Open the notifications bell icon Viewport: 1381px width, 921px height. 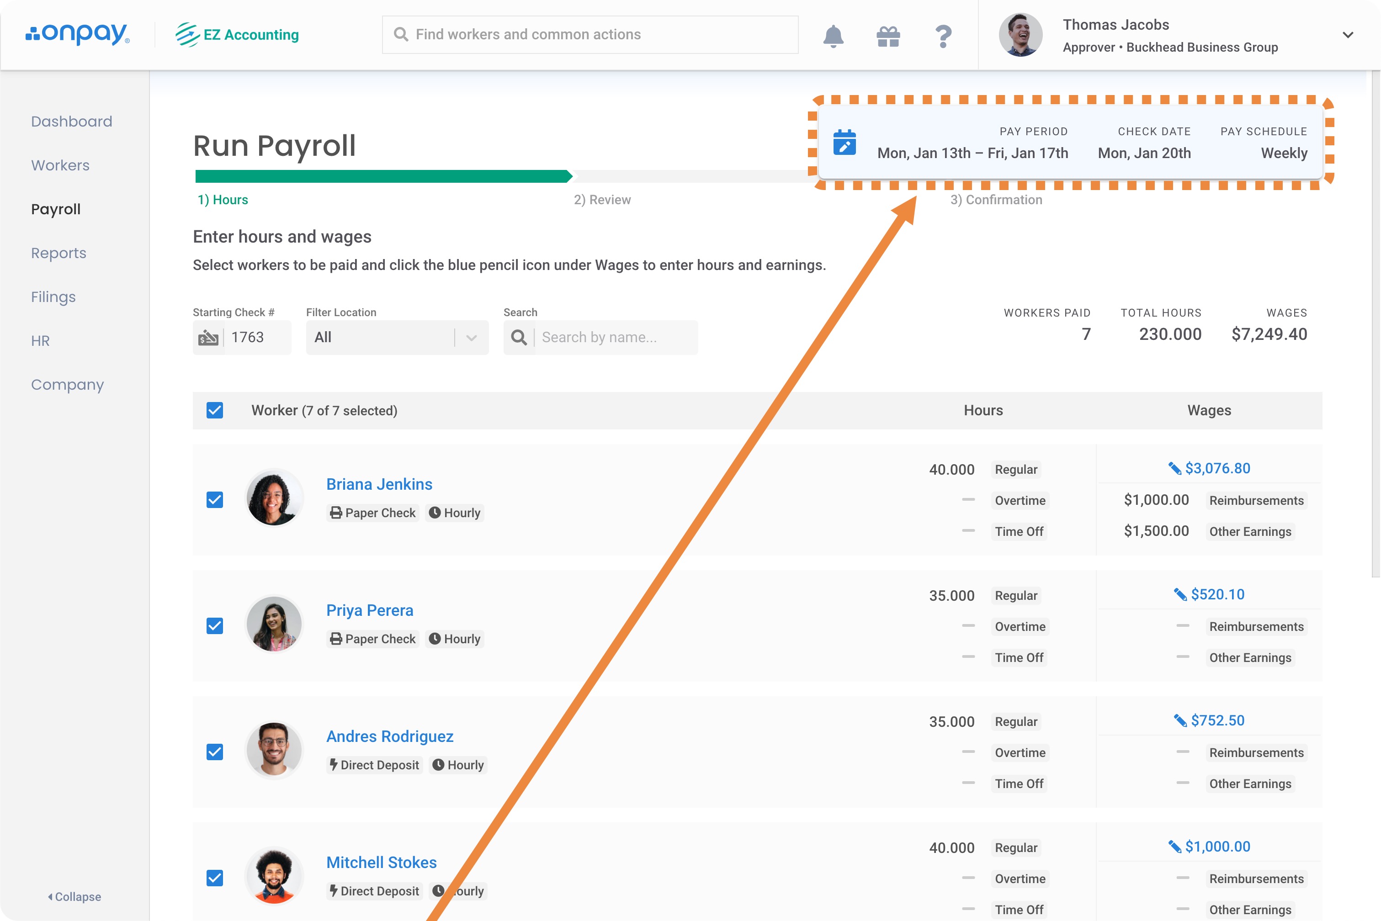pos(833,36)
